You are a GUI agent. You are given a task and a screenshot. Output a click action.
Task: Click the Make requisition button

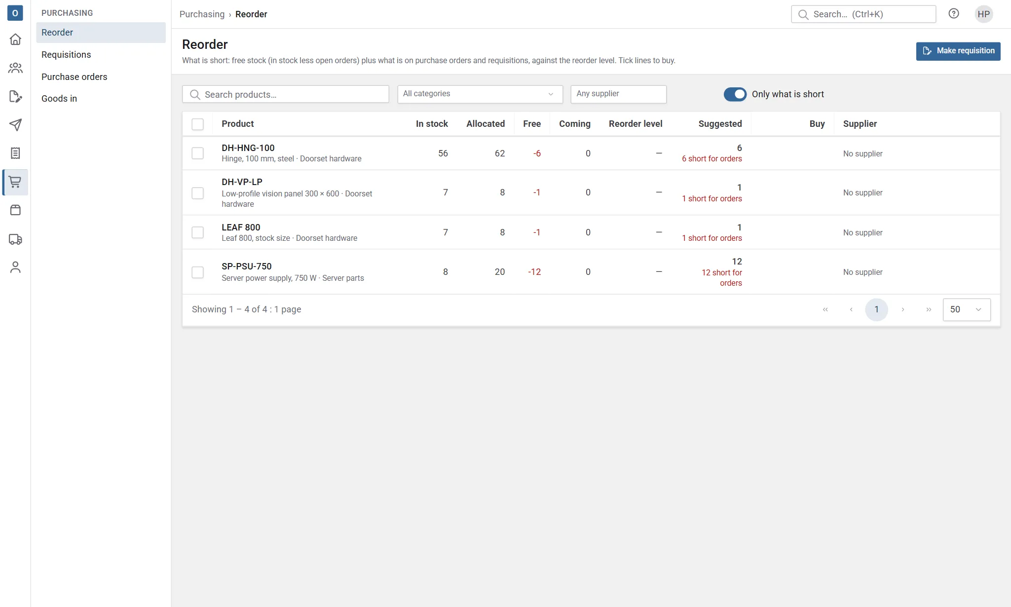(958, 51)
